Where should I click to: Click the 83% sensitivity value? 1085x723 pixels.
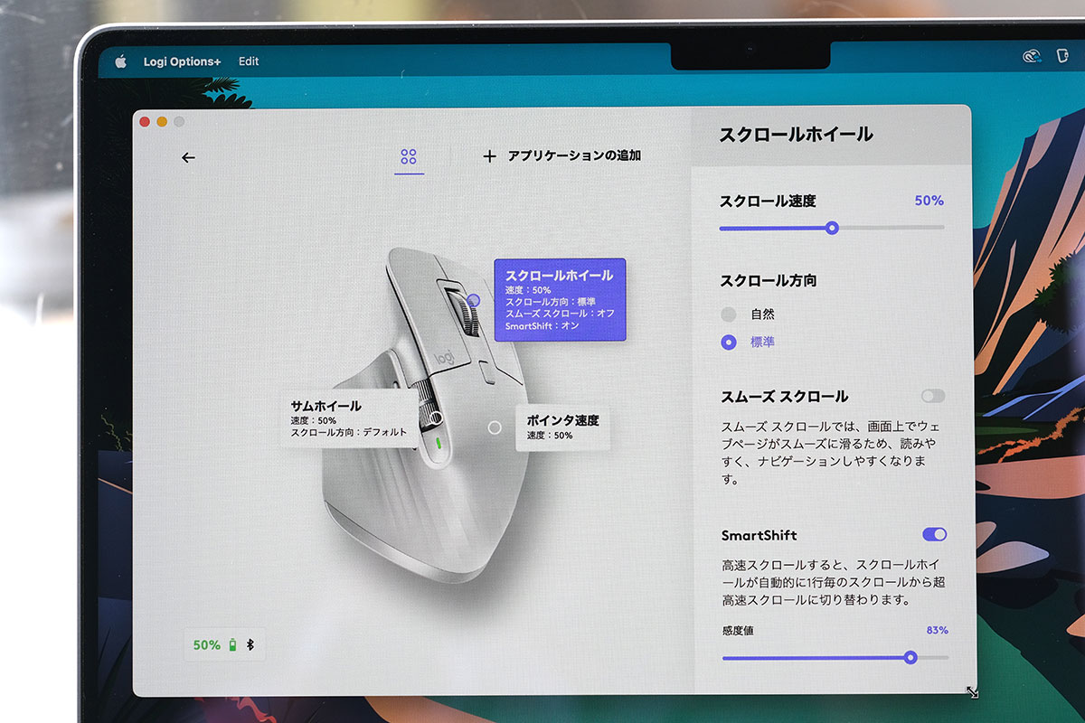tap(937, 631)
